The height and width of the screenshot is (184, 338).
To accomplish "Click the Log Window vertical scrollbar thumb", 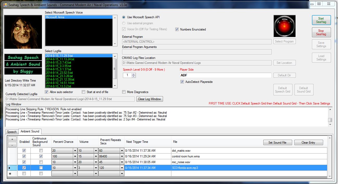I will click(330, 120).
